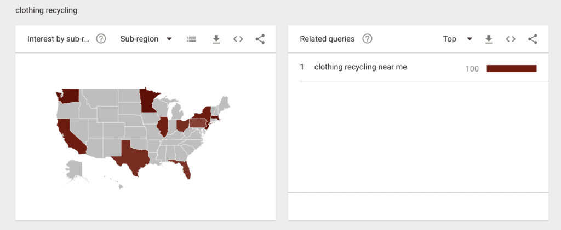This screenshot has height=230, width=561.
Task: Download the sub-region interest data
Action: (x=216, y=39)
